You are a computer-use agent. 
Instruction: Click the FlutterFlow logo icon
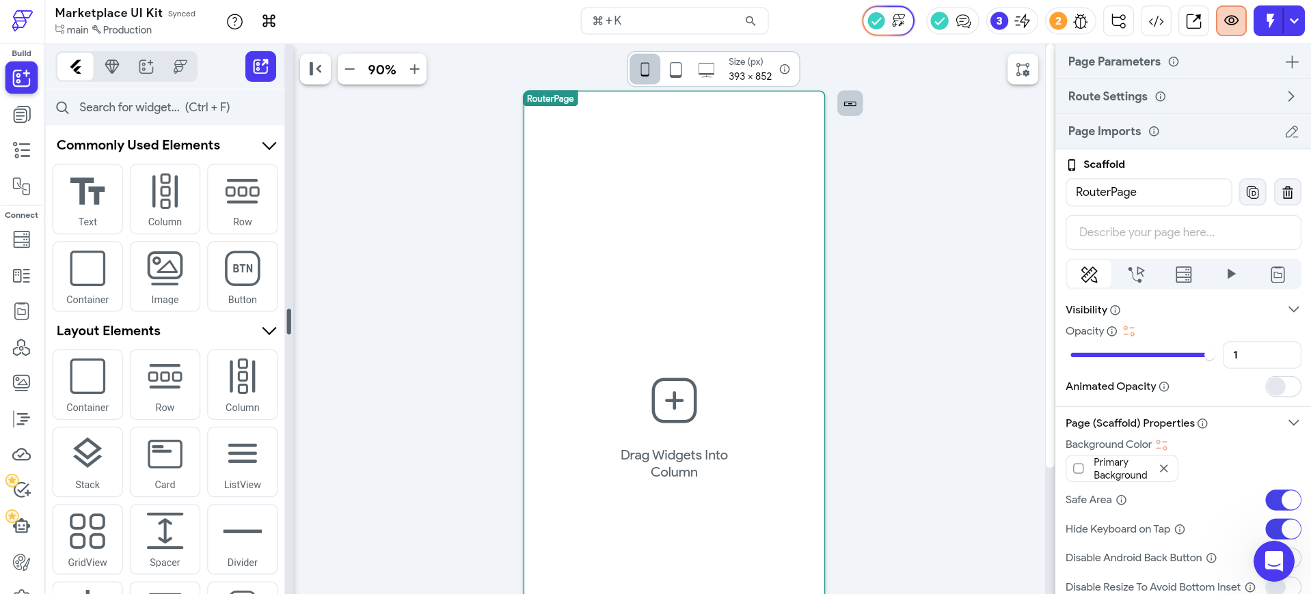point(22,20)
